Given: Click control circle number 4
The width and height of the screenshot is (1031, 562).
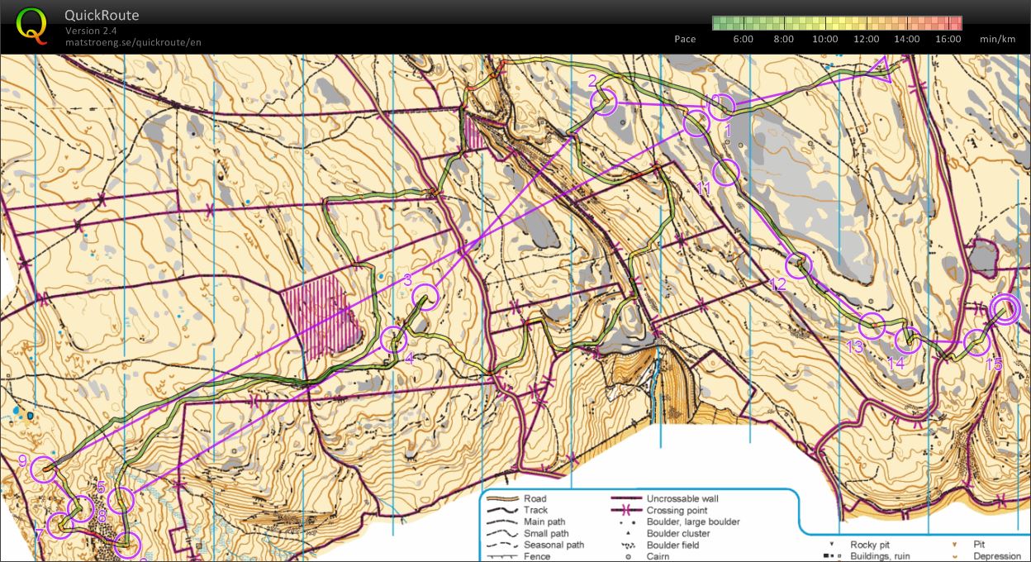Looking at the screenshot, I should [394, 340].
